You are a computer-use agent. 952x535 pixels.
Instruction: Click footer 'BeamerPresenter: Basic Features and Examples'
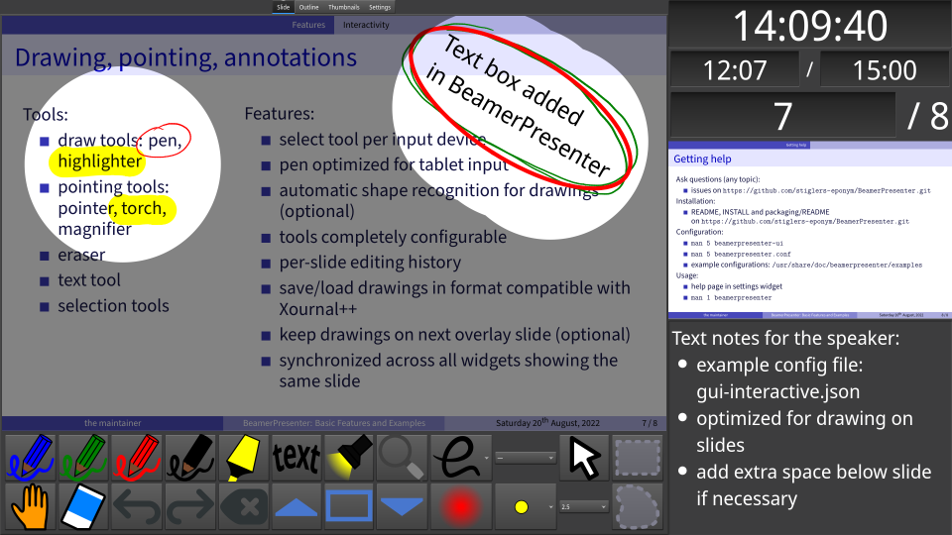click(334, 423)
